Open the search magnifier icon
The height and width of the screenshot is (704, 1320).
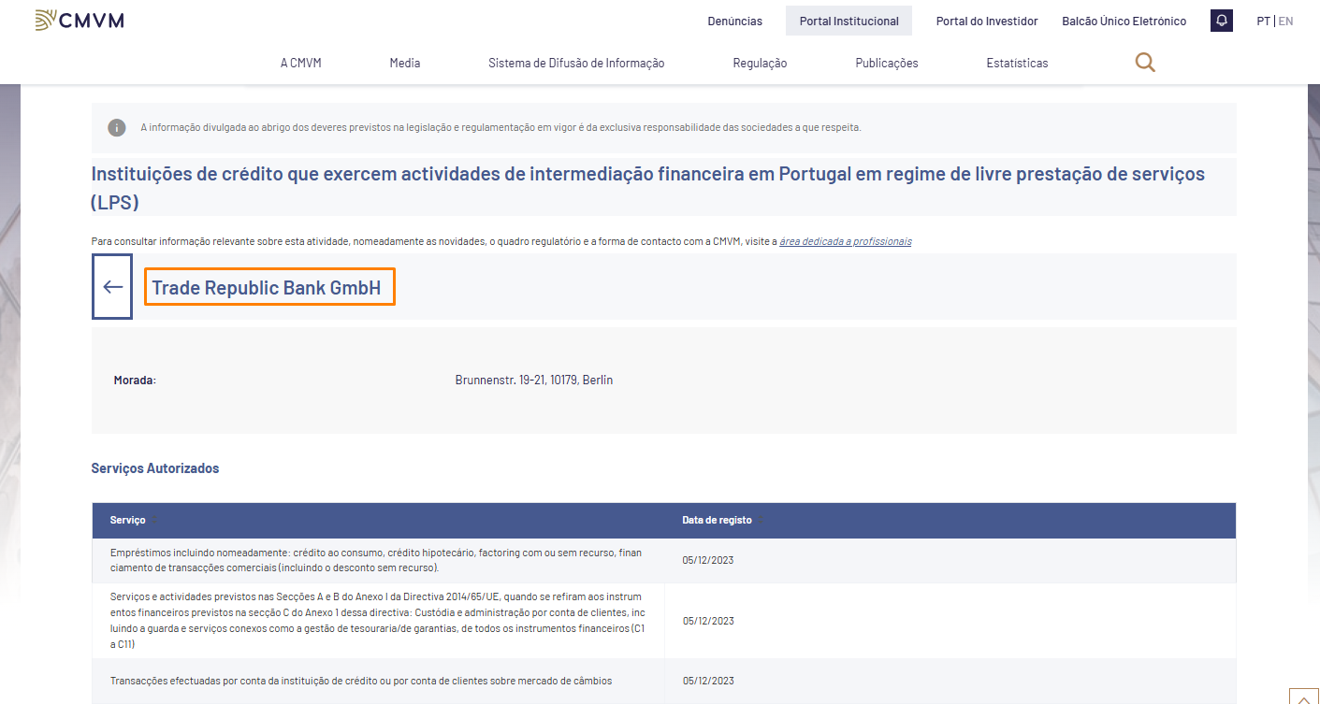click(x=1145, y=63)
